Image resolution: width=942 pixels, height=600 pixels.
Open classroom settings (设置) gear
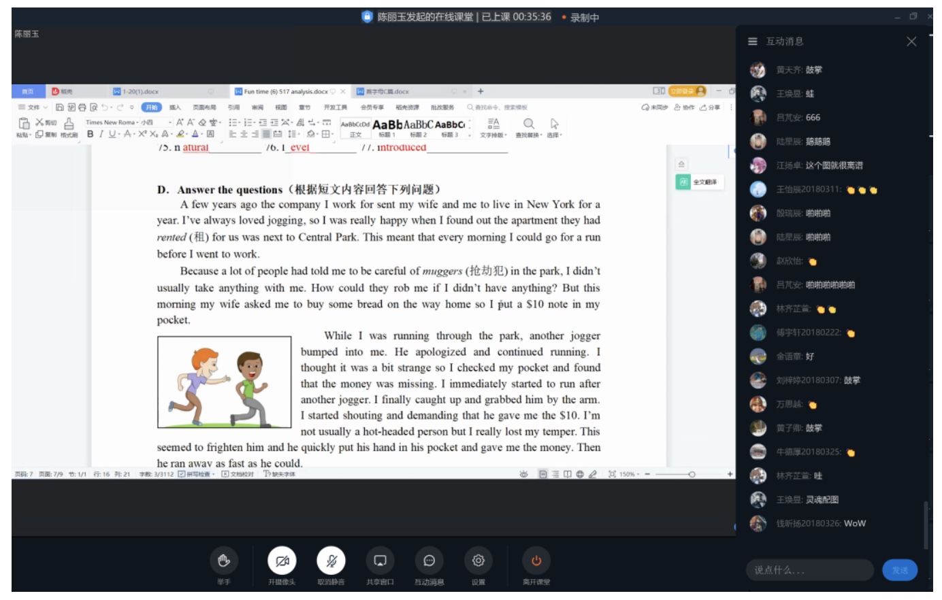[478, 561]
